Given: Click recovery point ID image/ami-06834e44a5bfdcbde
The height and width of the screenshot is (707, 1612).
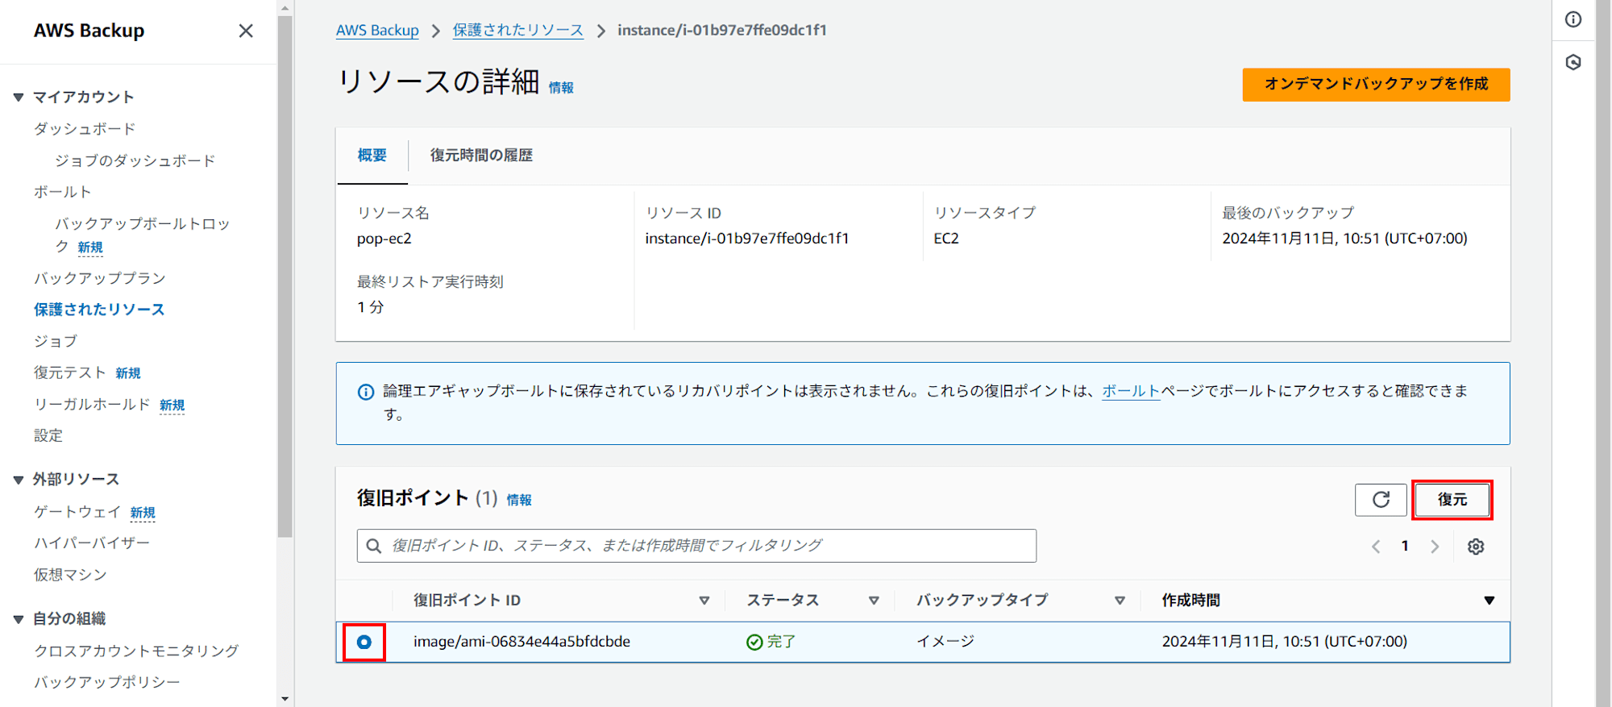Looking at the screenshot, I should (521, 642).
